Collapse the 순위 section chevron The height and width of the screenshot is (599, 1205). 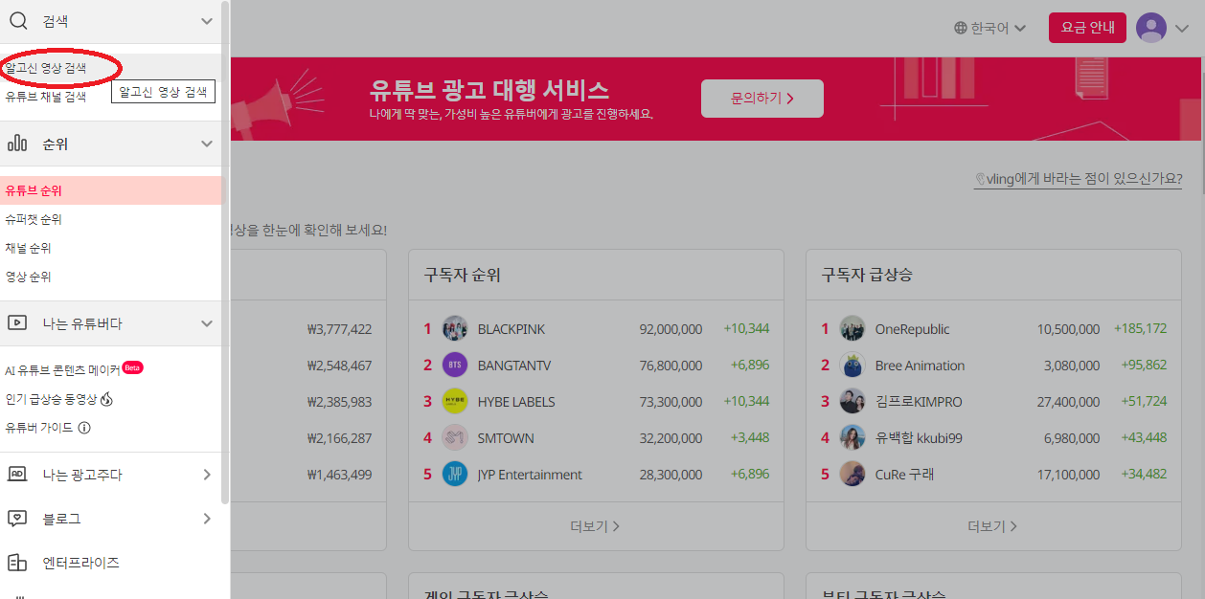point(207,144)
